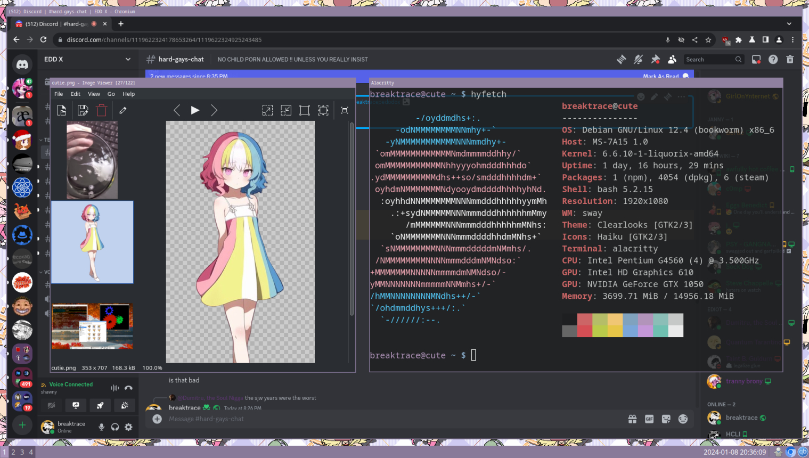Disconnect from voice call
Image resolution: width=809 pixels, height=458 pixels.
pos(128,388)
